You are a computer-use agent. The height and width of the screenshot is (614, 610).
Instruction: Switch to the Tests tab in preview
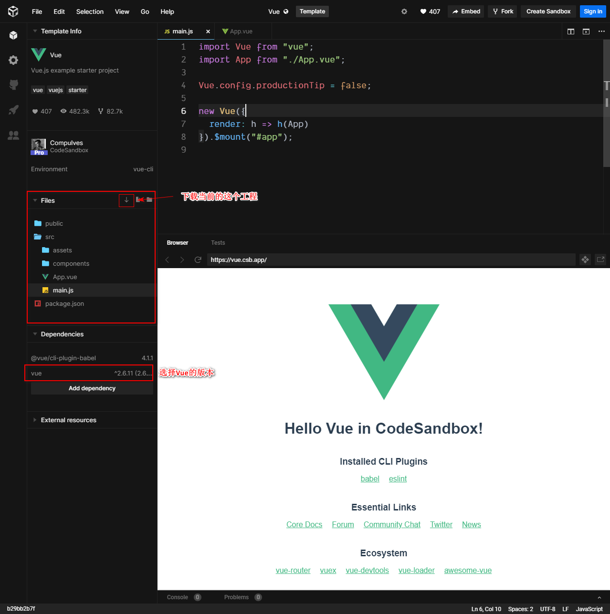[218, 242]
